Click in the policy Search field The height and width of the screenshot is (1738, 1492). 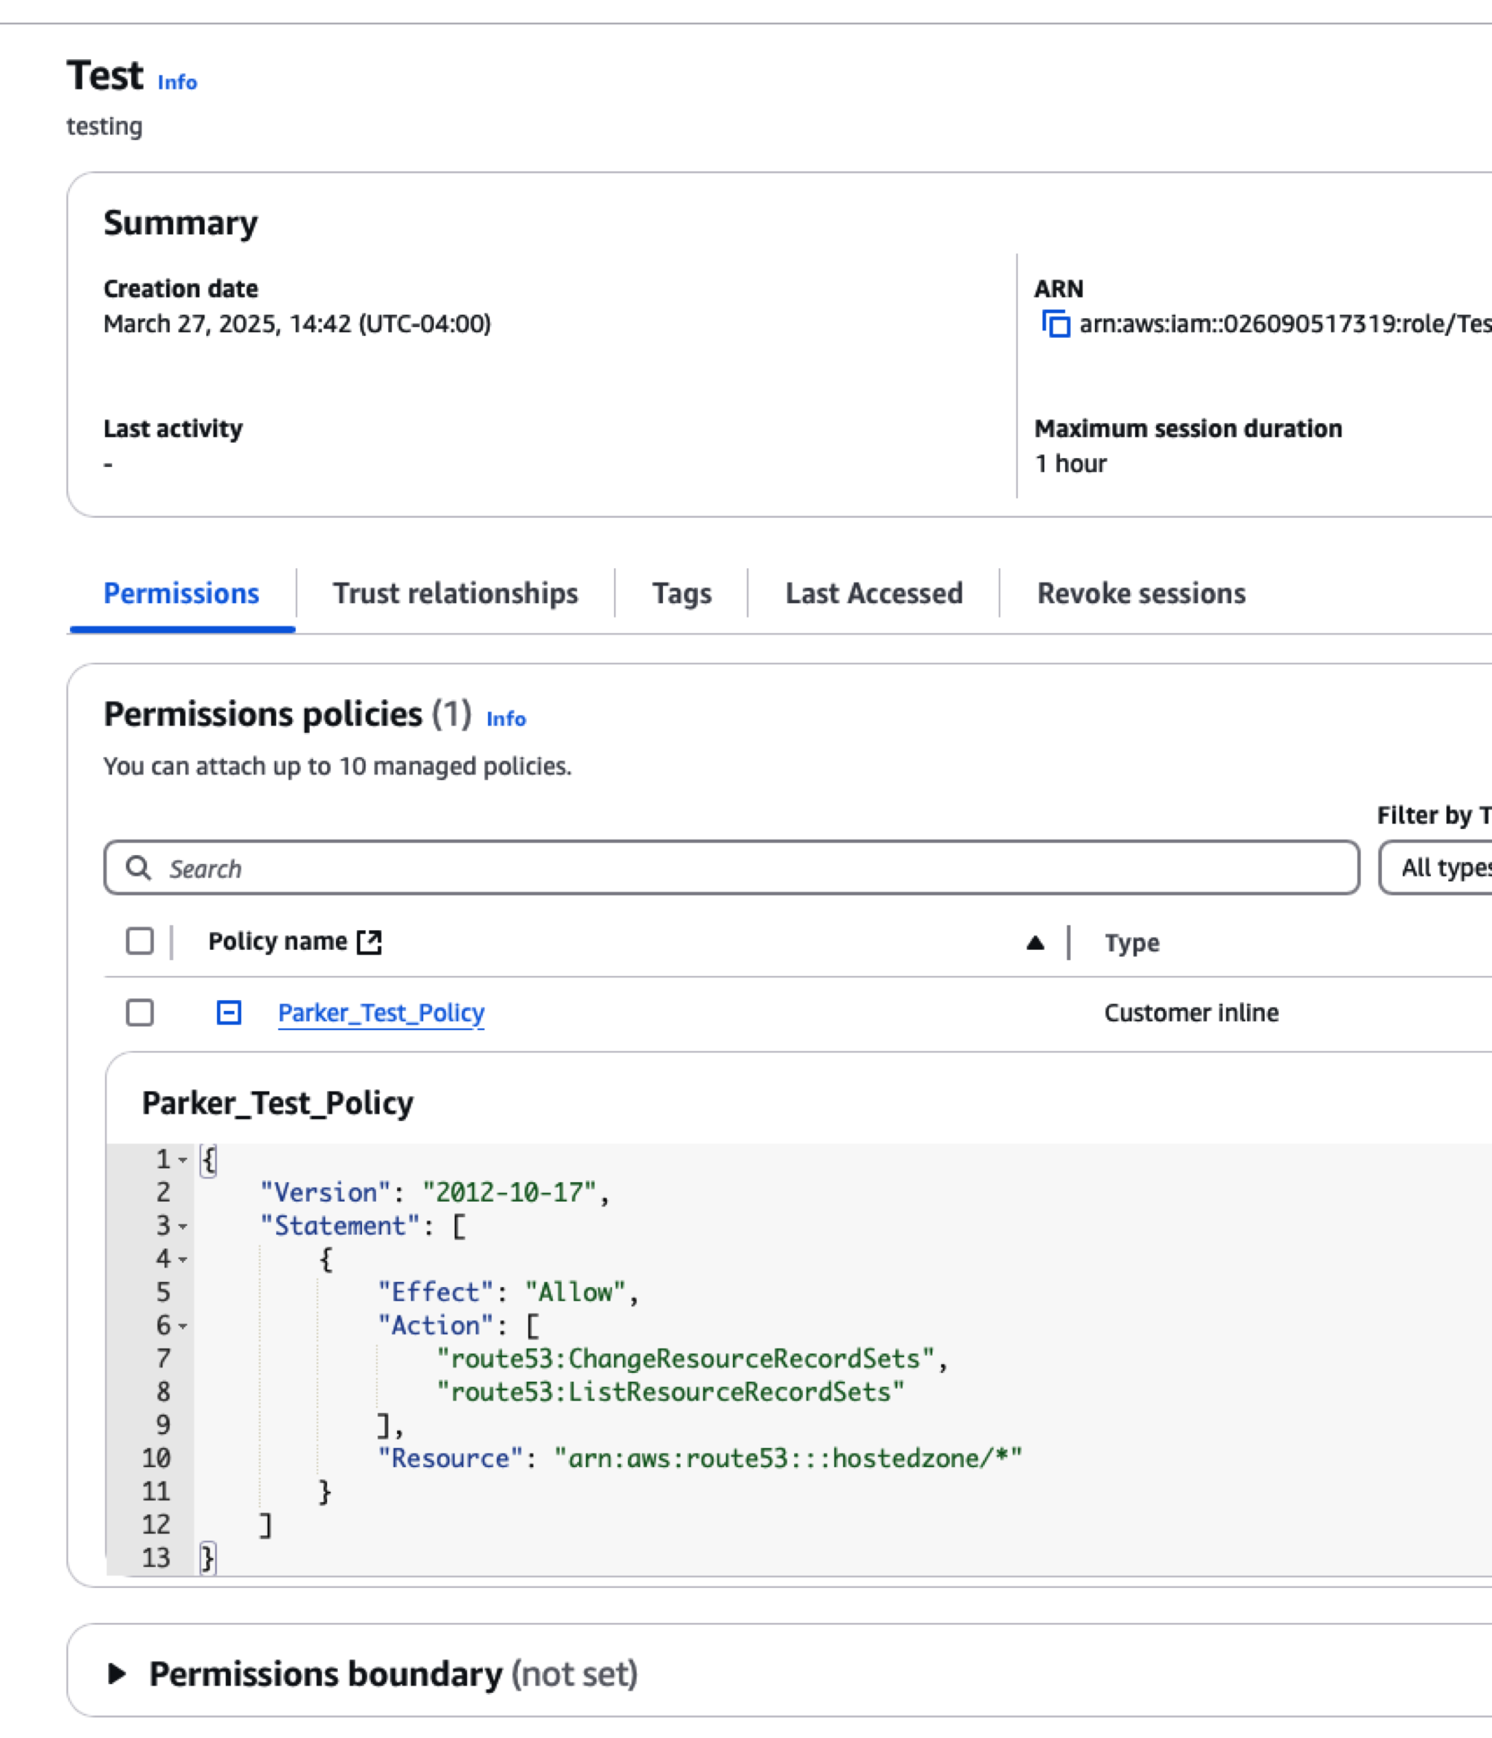tap(731, 868)
